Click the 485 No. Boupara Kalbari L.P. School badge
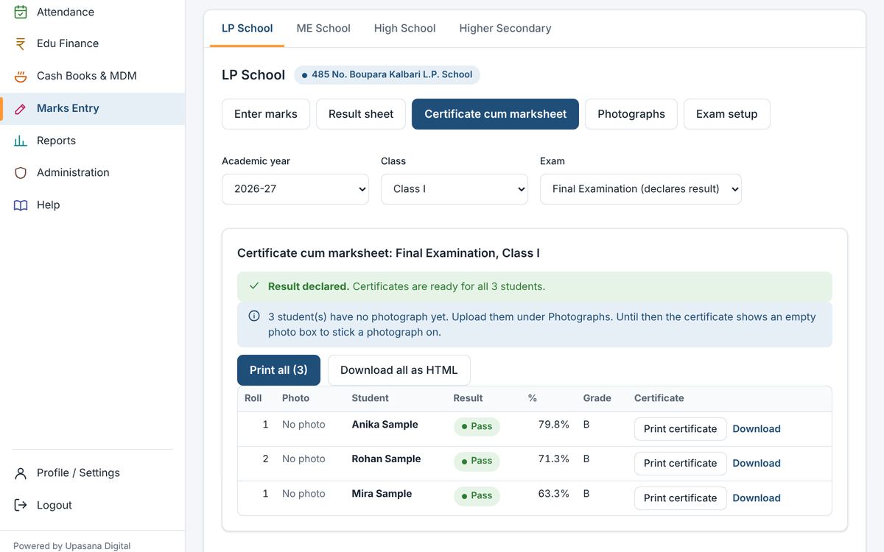The image size is (884, 552). (x=387, y=74)
